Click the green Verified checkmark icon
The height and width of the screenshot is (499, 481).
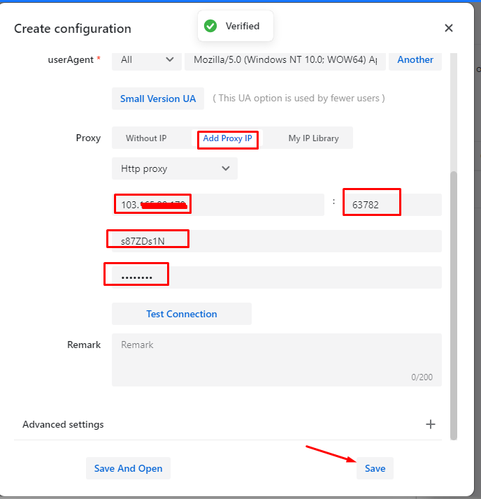coord(210,26)
